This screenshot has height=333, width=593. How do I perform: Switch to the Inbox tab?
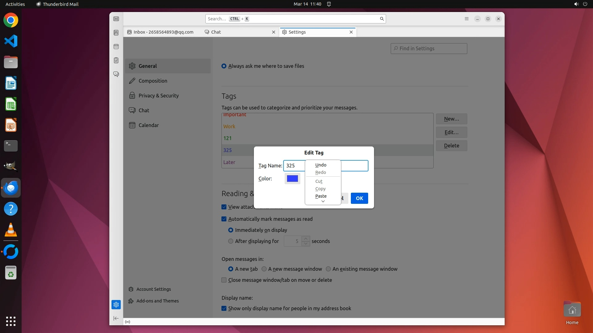click(x=163, y=32)
